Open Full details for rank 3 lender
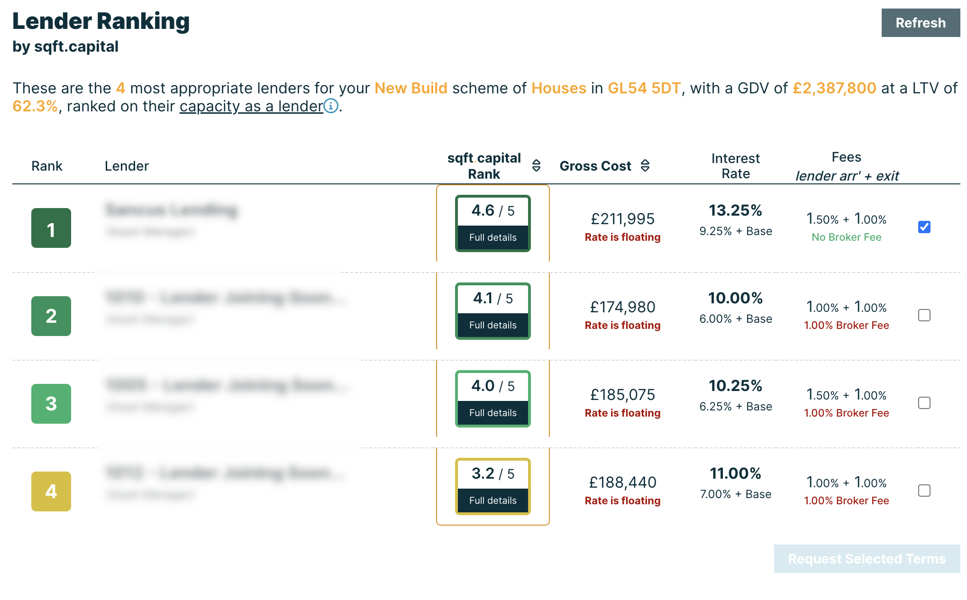Screen dimensions: 967x600 (x=492, y=413)
